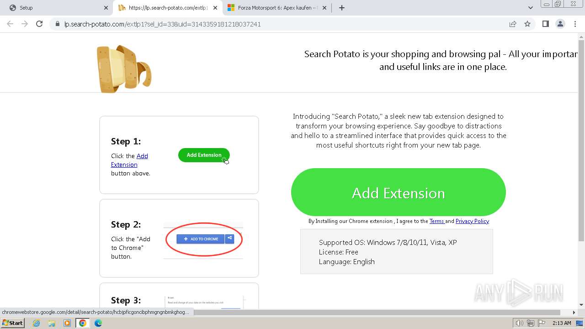
Task: Expand the tab search chevron
Action: coord(530,8)
